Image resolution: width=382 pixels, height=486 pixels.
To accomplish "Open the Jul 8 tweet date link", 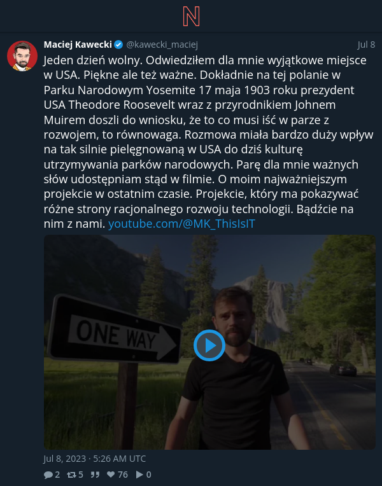I will click(x=366, y=45).
